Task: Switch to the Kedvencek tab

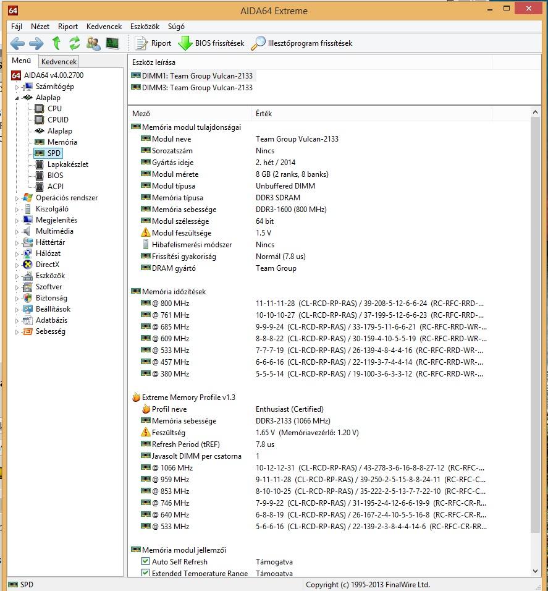Action: point(59,61)
